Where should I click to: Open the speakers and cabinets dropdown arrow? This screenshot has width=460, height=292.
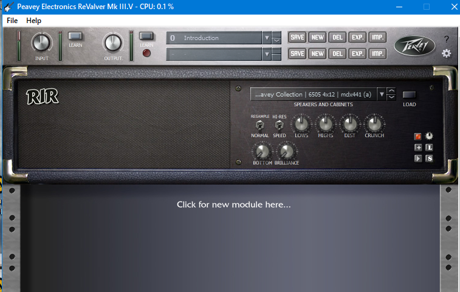[x=382, y=95]
